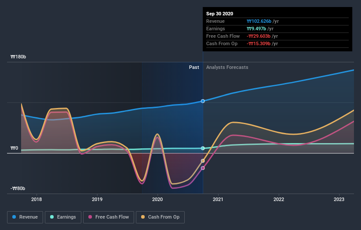Click the -₩29.603b free cash flow value

click(259, 36)
